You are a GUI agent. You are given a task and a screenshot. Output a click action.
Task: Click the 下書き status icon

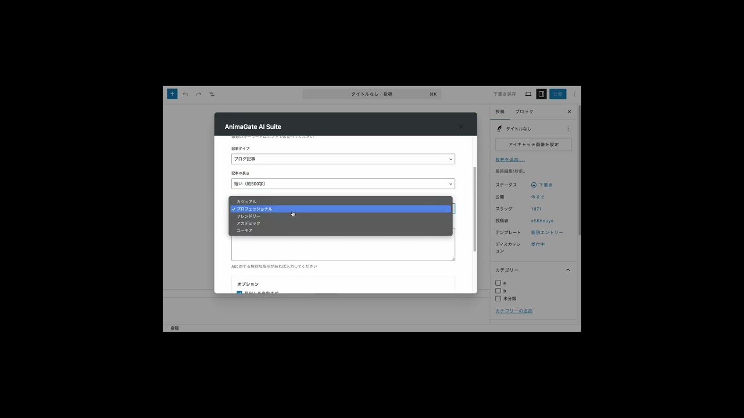534,185
